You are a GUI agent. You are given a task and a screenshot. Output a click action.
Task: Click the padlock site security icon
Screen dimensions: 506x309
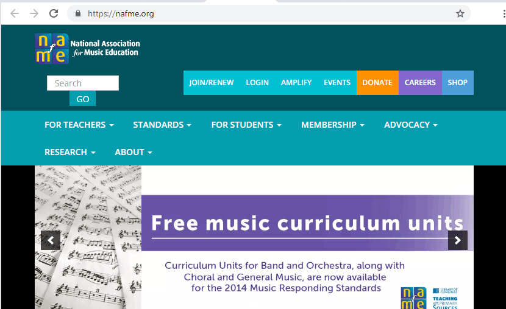(x=77, y=13)
